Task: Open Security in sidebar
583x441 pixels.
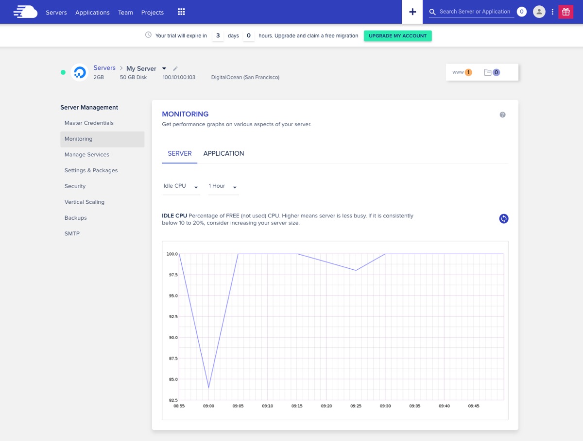Action: [x=75, y=186]
